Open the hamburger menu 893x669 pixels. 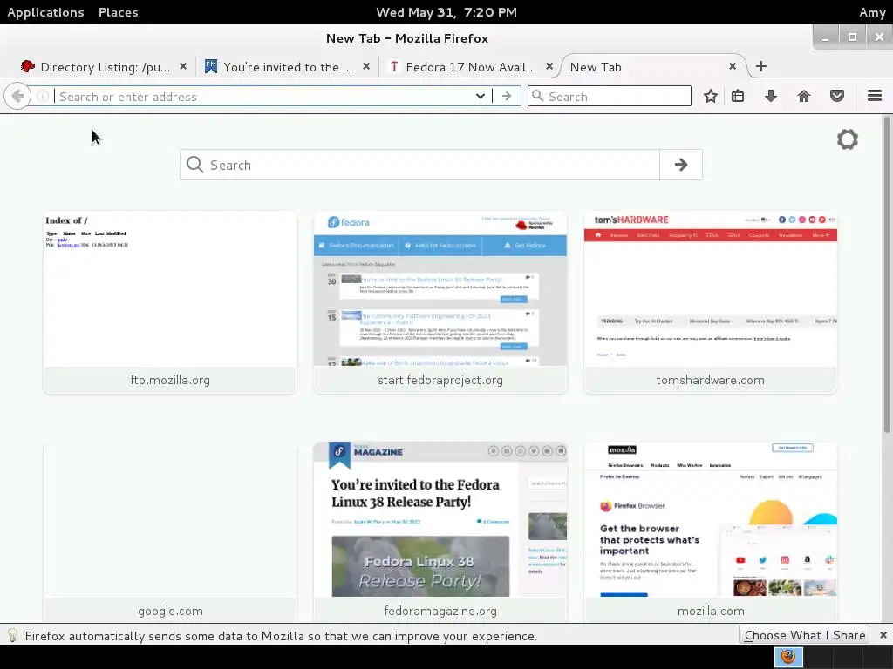pyautogui.click(x=874, y=96)
